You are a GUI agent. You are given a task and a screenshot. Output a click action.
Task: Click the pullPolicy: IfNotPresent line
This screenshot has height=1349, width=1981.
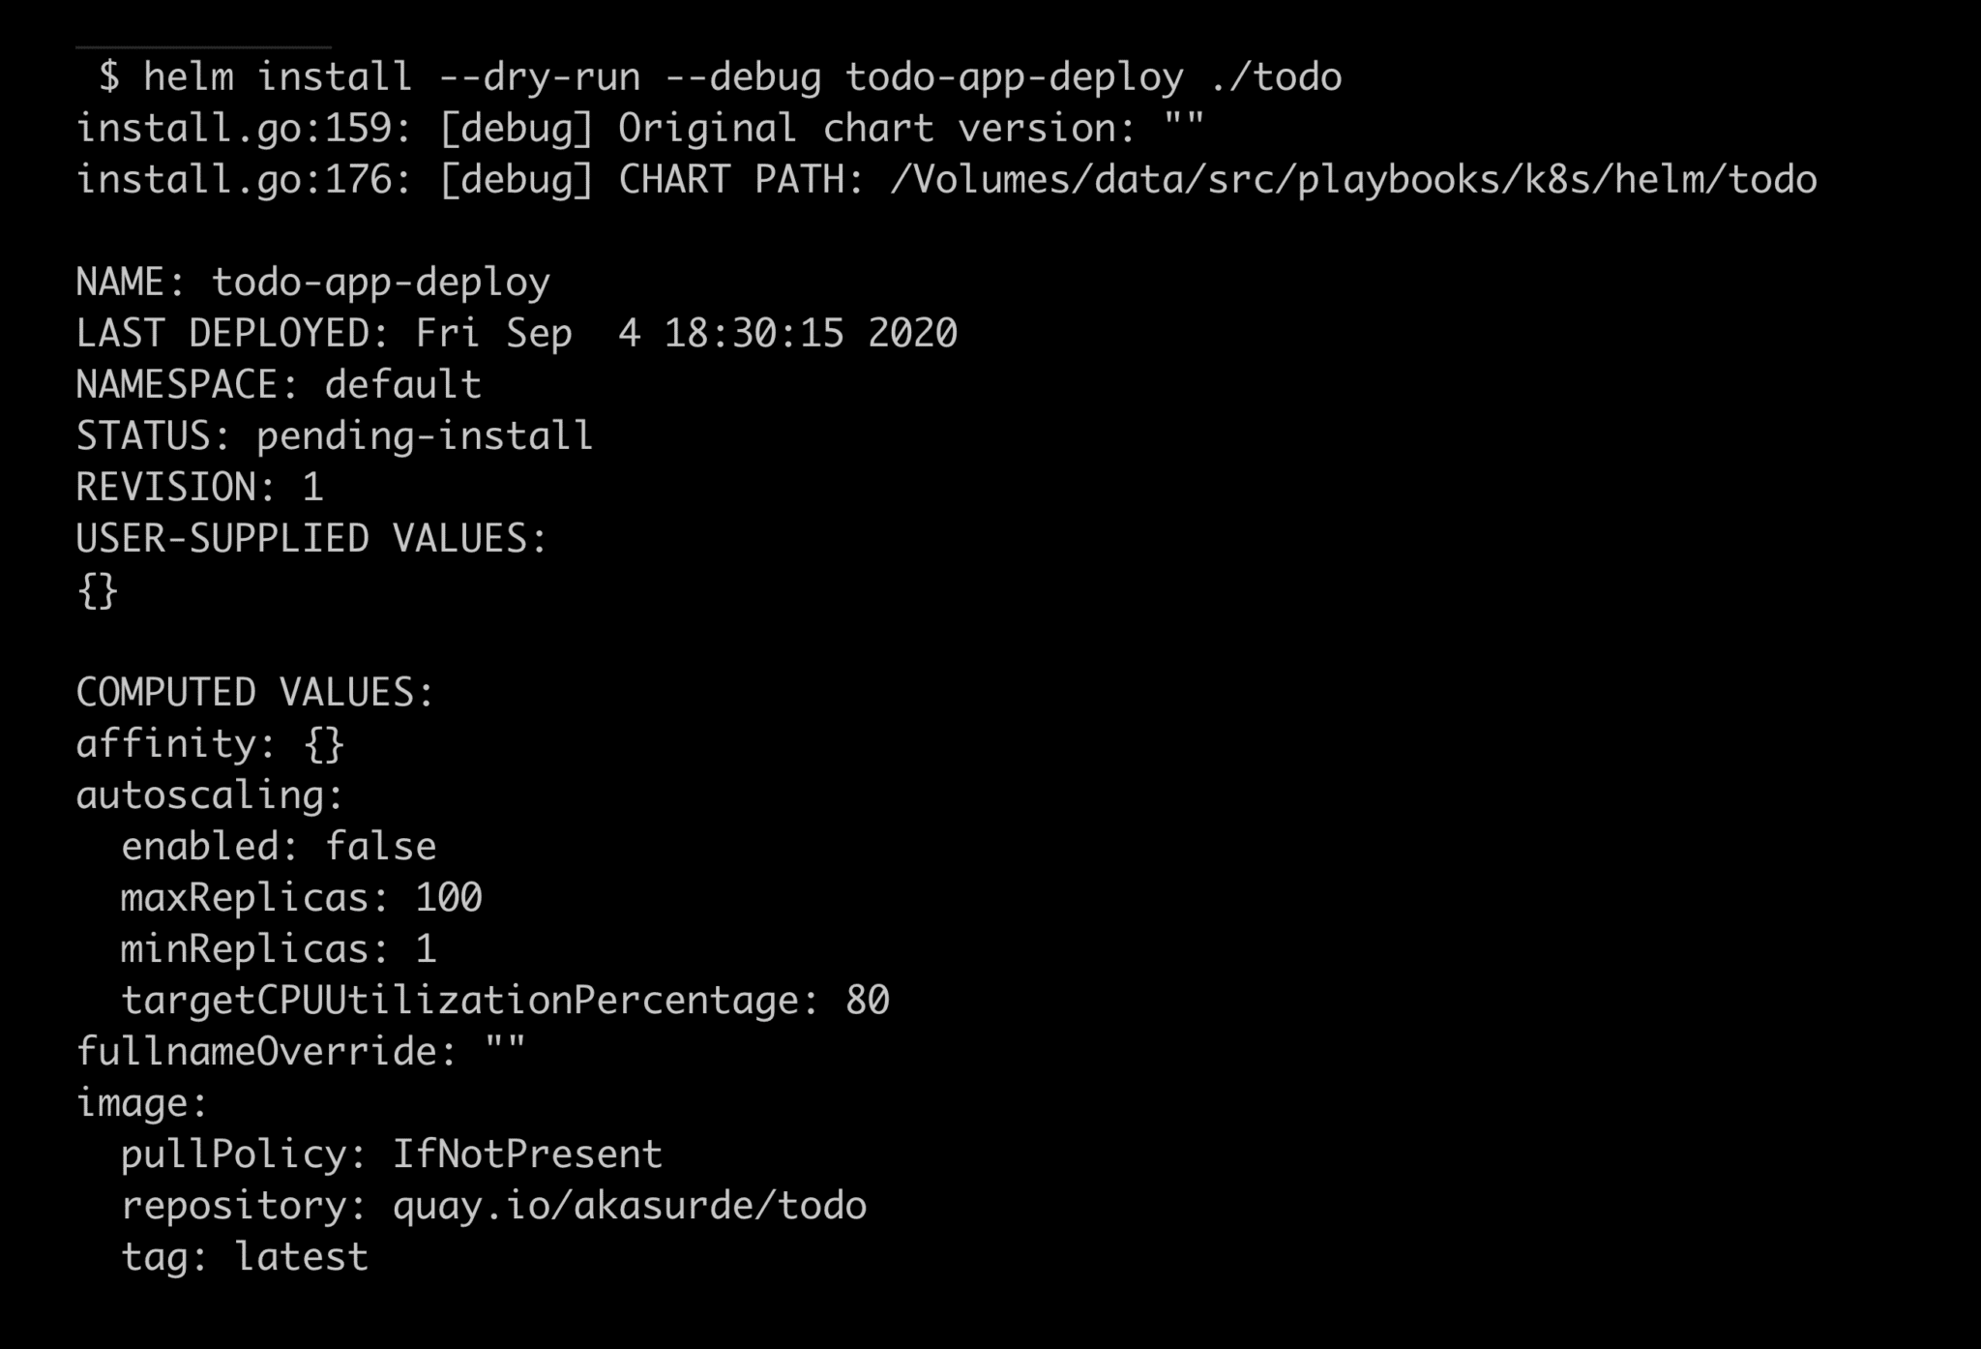coord(391,1154)
